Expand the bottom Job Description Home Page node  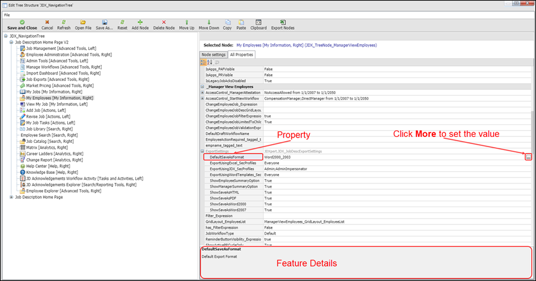(11, 197)
